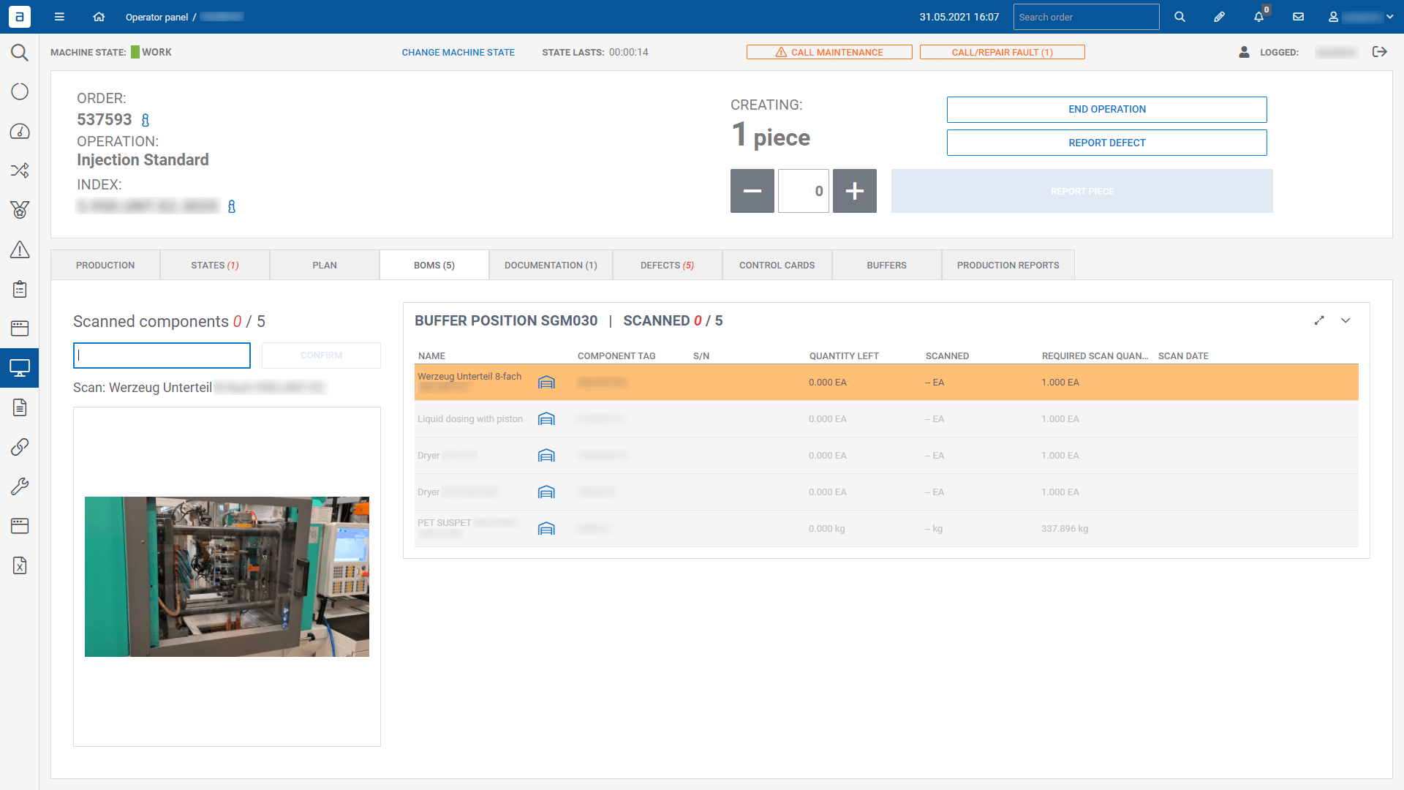Open the warning triangle sidebar icon
1404x790 pixels.
(20, 249)
